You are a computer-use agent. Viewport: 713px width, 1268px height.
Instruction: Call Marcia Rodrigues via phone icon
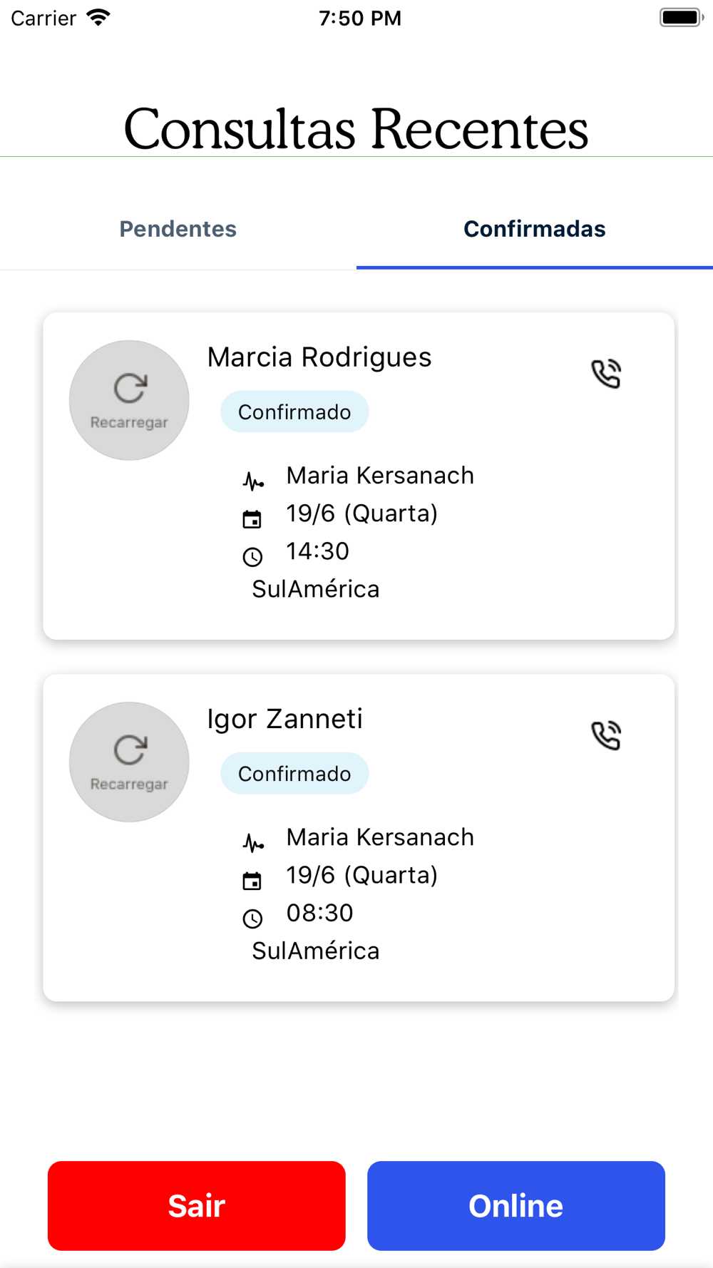point(606,374)
